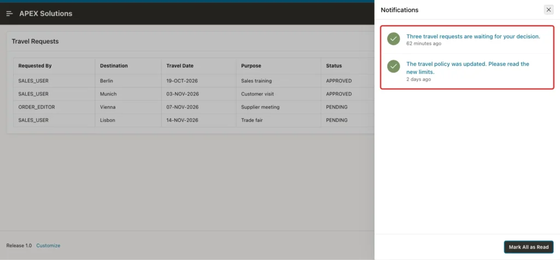The image size is (560, 260).
Task: Open 'The travel policy was updated' notification
Action: (468, 68)
